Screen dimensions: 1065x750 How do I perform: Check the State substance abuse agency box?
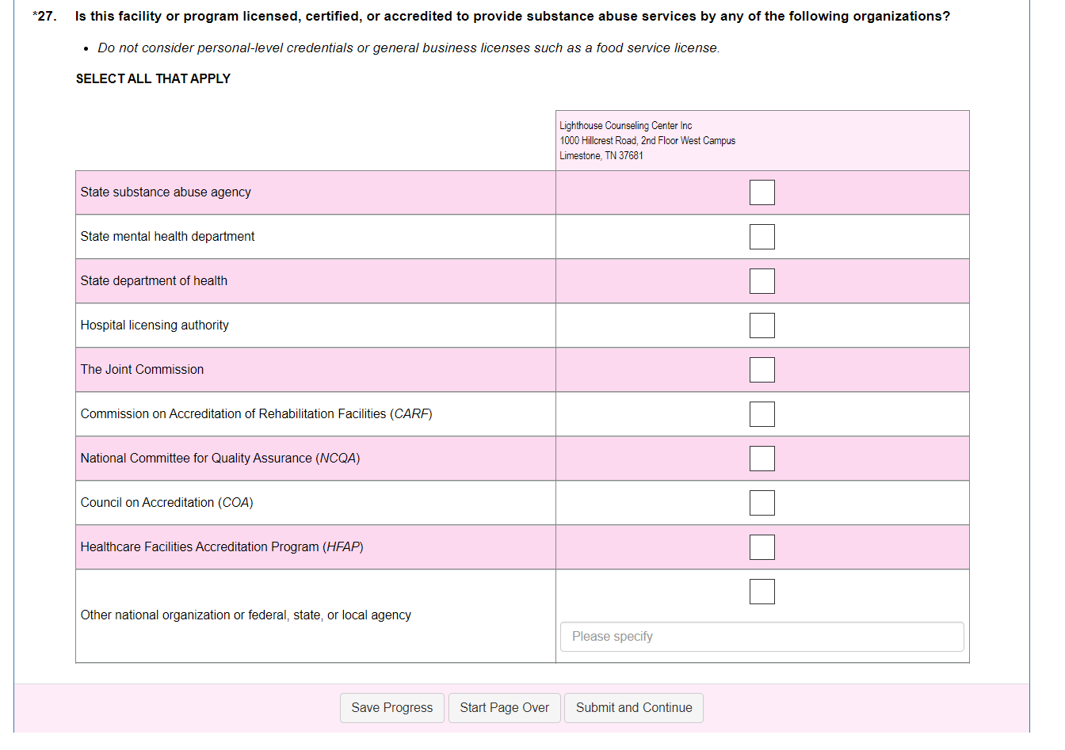click(762, 192)
